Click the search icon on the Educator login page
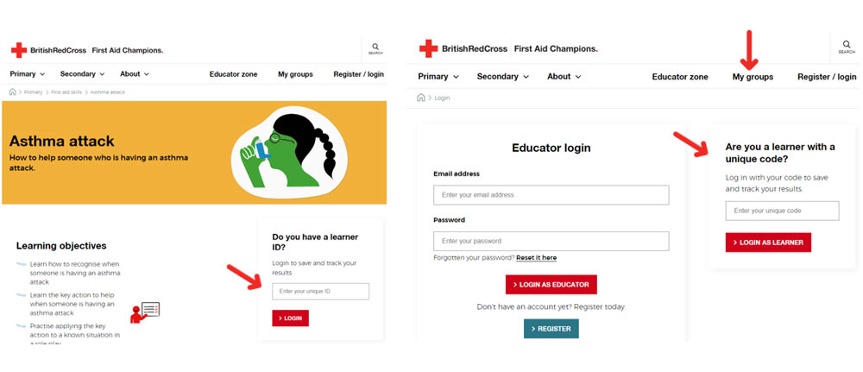863x372 pixels. pyautogui.click(x=847, y=45)
